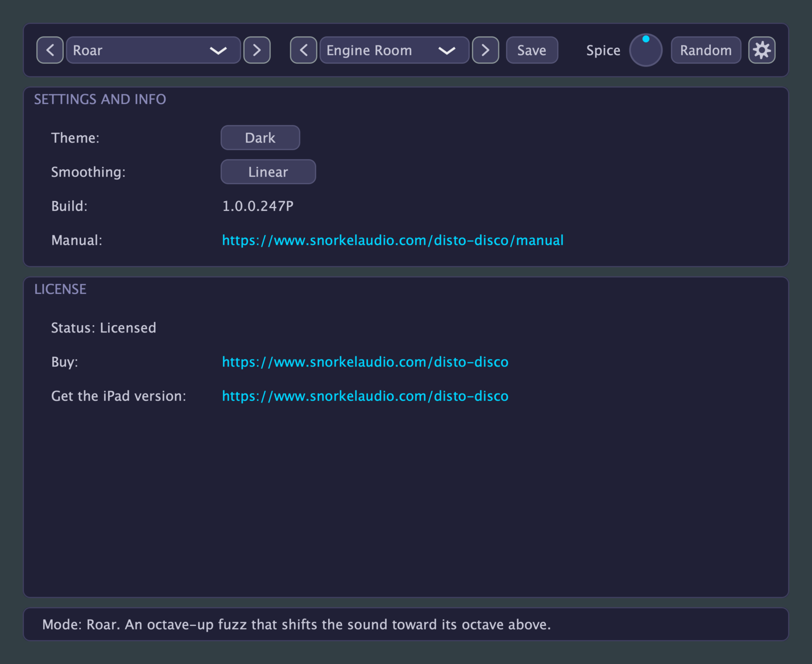The height and width of the screenshot is (664, 812).
Task: Toggle the Dark theme button
Action: [x=260, y=138]
